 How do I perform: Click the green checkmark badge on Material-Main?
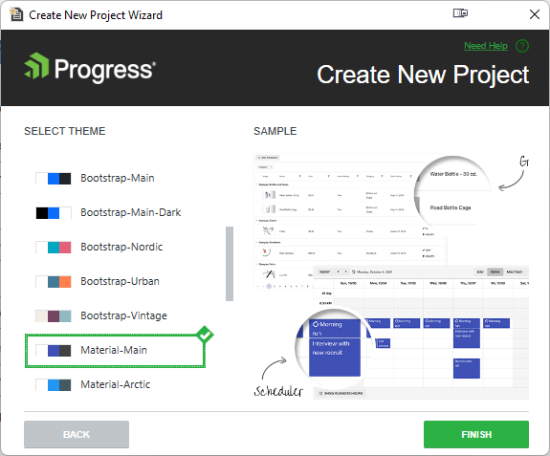click(x=205, y=335)
